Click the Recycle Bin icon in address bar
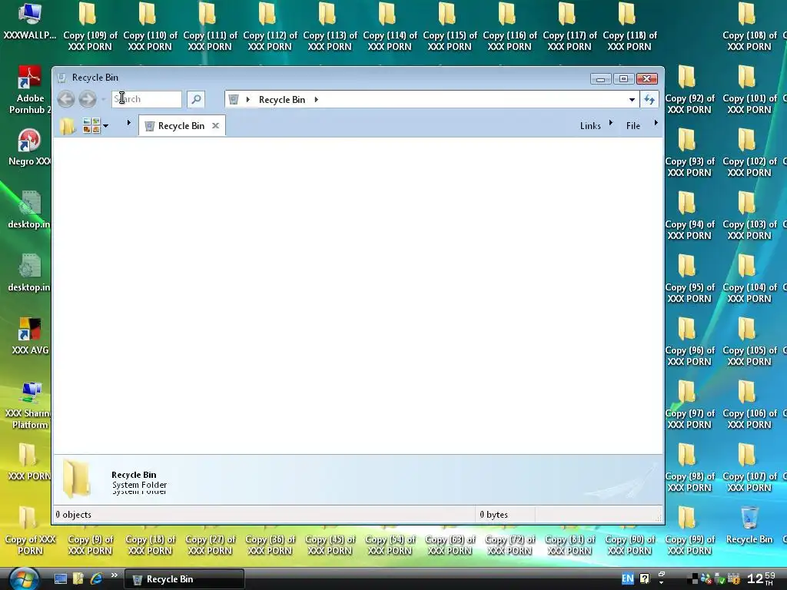The image size is (787, 590). pyautogui.click(x=234, y=99)
